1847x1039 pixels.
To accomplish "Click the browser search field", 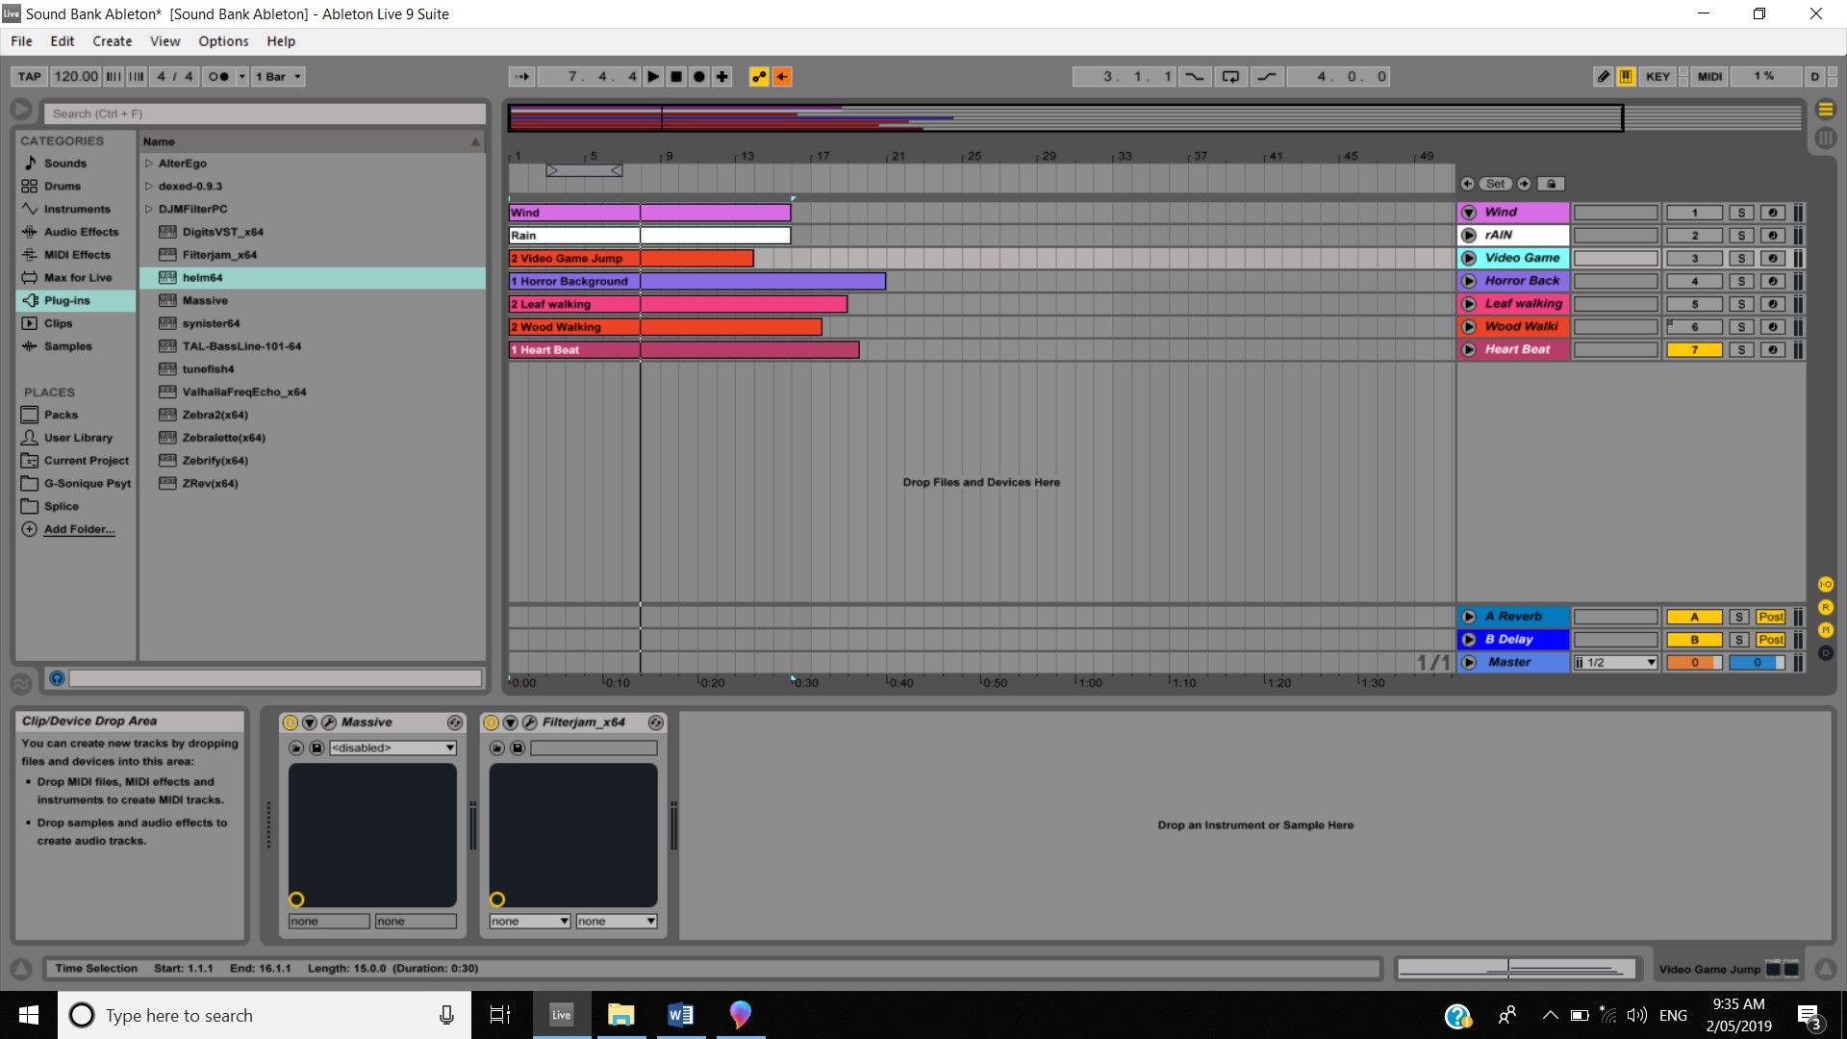I will pyautogui.click(x=265, y=114).
